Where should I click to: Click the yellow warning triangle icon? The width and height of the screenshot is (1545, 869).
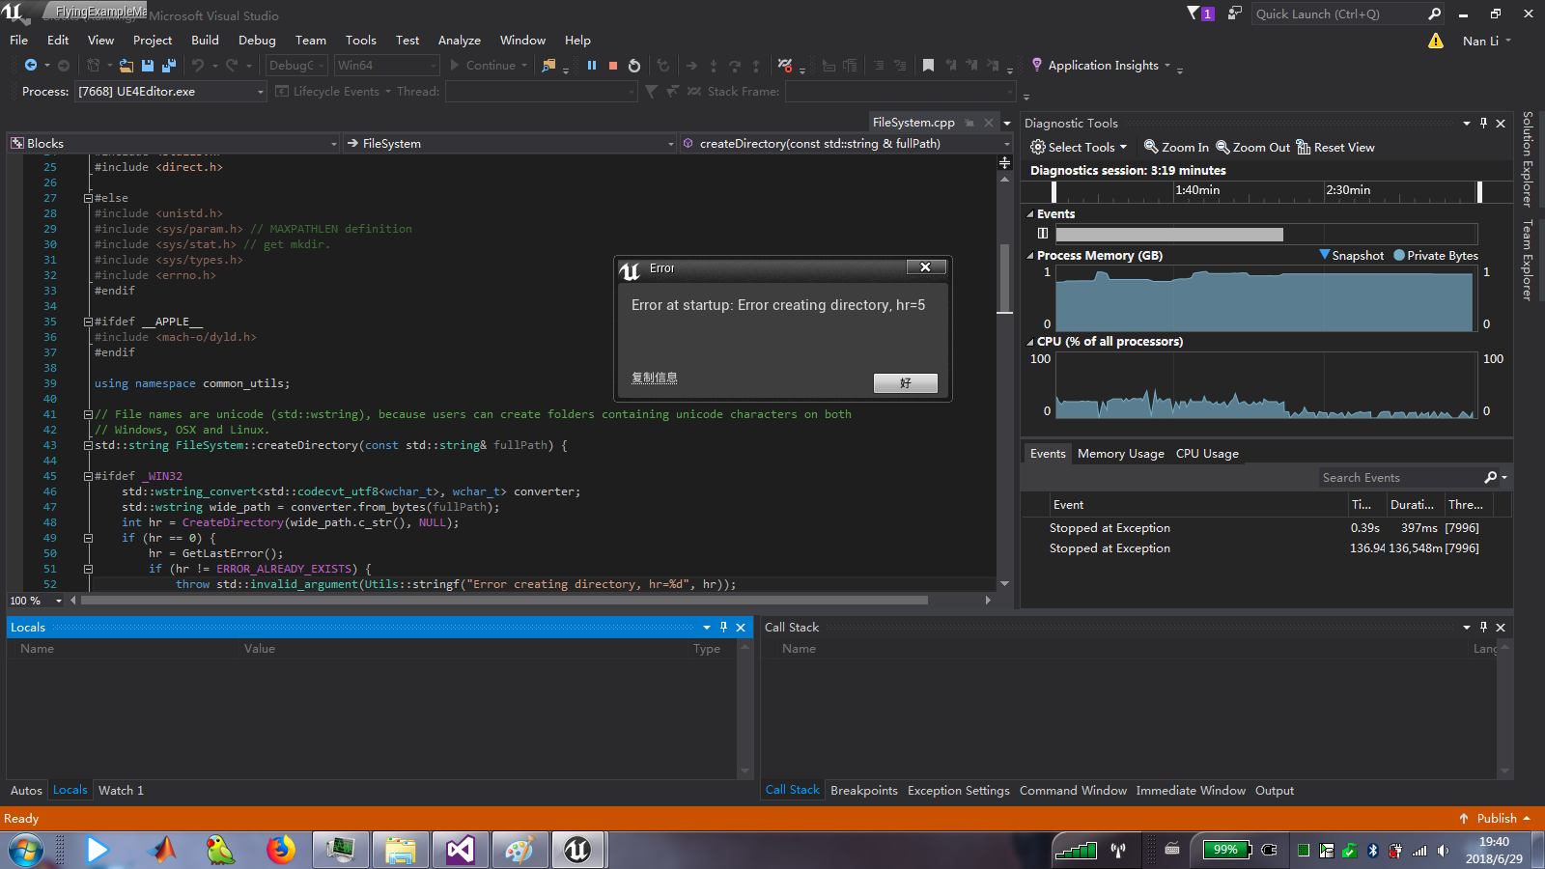[1436, 41]
